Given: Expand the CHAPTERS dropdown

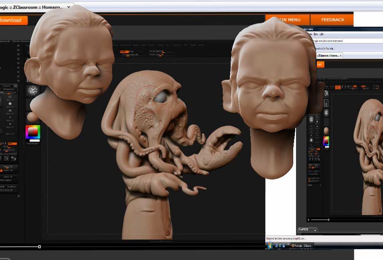Looking at the screenshot, I should [x=307, y=230].
